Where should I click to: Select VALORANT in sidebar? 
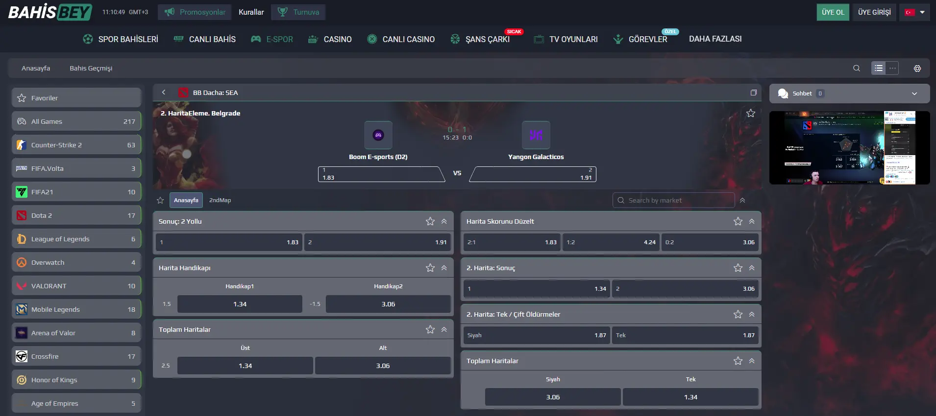pos(76,286)
